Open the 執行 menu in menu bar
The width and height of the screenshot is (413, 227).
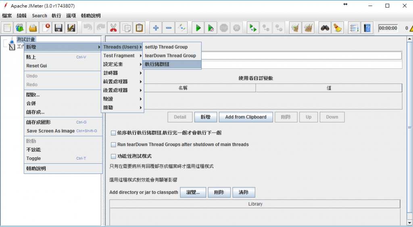pyautogui.click(x=56, y=16)
